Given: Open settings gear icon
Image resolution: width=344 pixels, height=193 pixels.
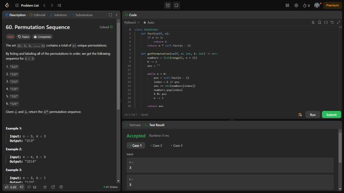Looking at the screenshot, I should pyautogui.click(x=296, y=6).
